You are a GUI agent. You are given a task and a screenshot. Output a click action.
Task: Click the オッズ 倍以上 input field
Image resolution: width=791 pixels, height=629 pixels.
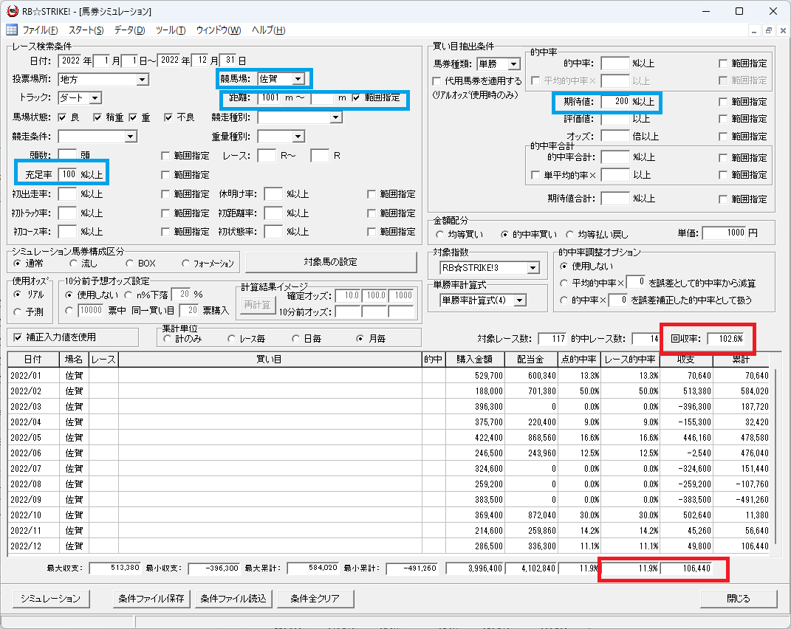615,136
